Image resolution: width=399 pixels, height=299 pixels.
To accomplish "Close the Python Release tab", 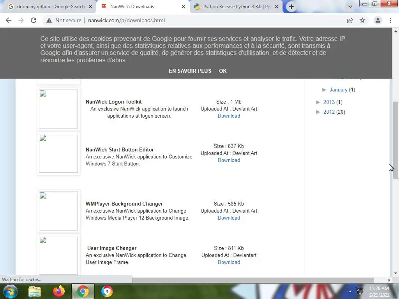I will (277, 7).
